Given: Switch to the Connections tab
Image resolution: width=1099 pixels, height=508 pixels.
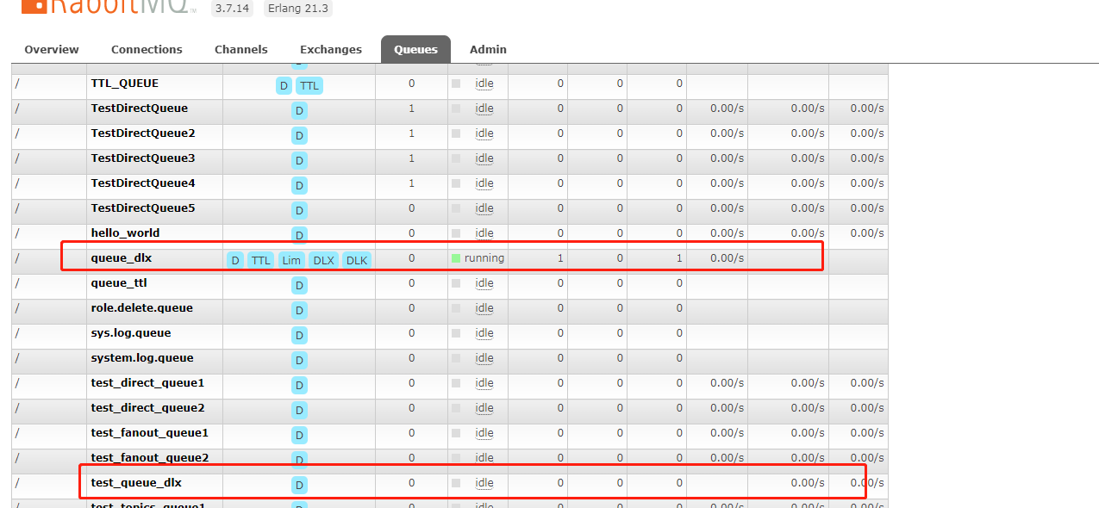Looking at the screenshot, I should 147,49.
